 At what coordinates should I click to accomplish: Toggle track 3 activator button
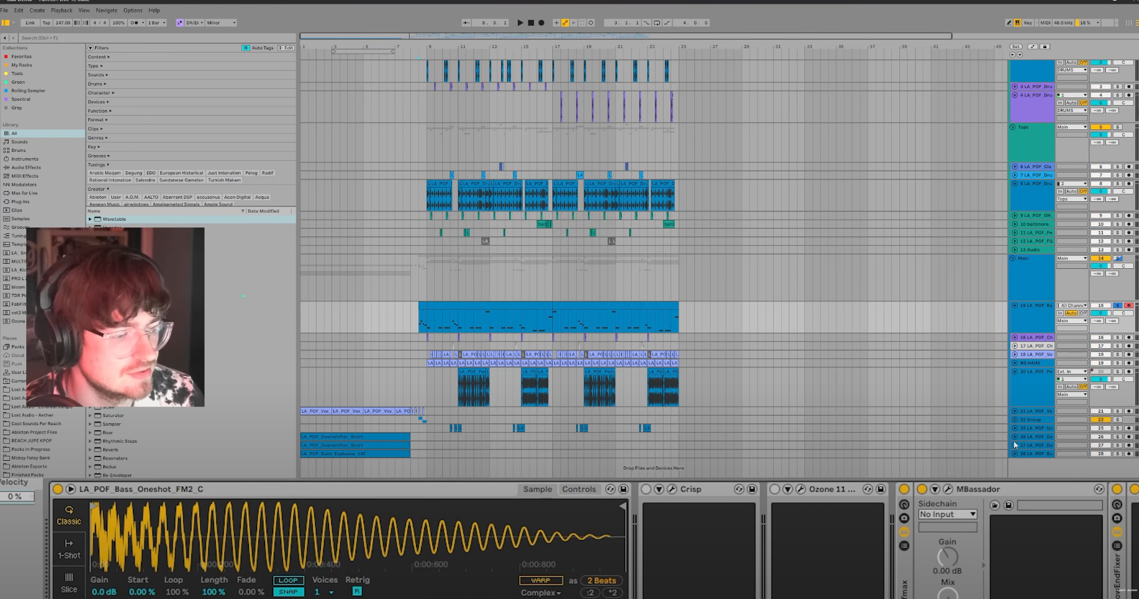coord(1100,86)
